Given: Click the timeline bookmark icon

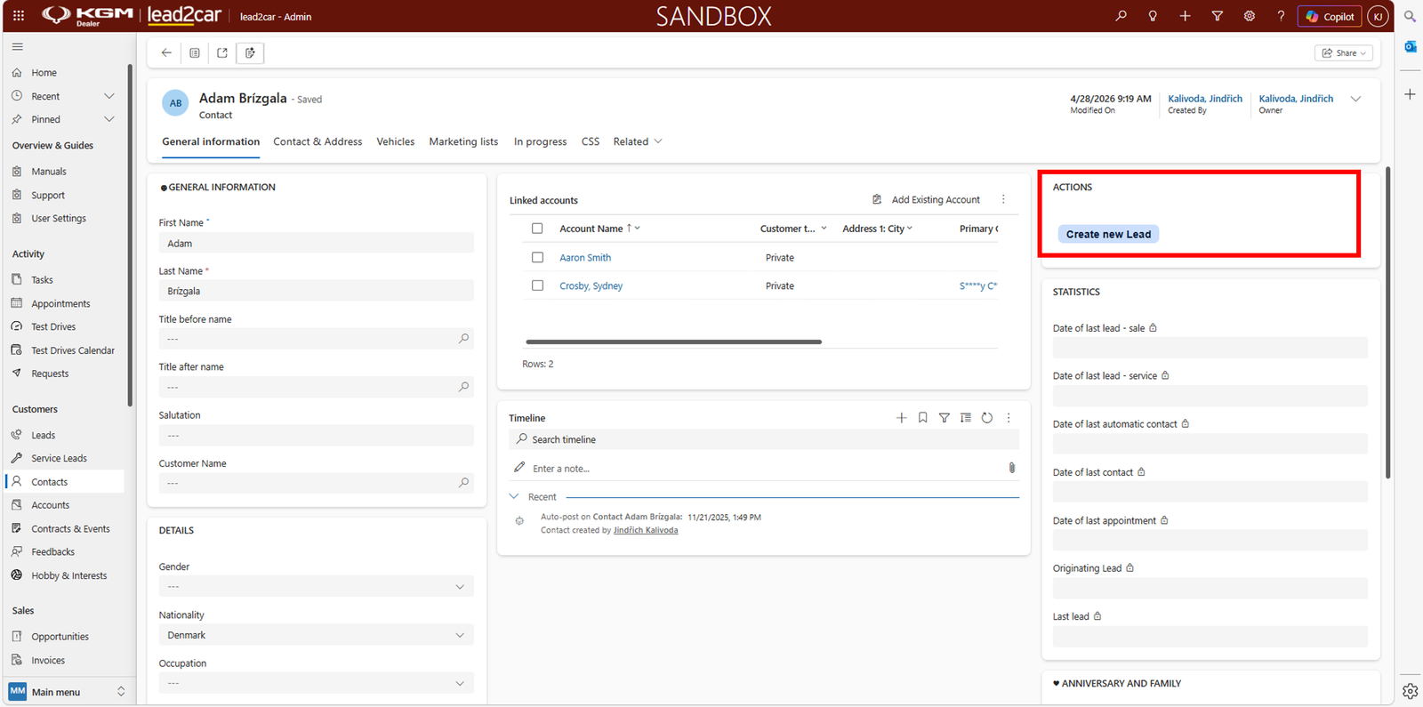Looking at the screenshot, I should [923, 418].
